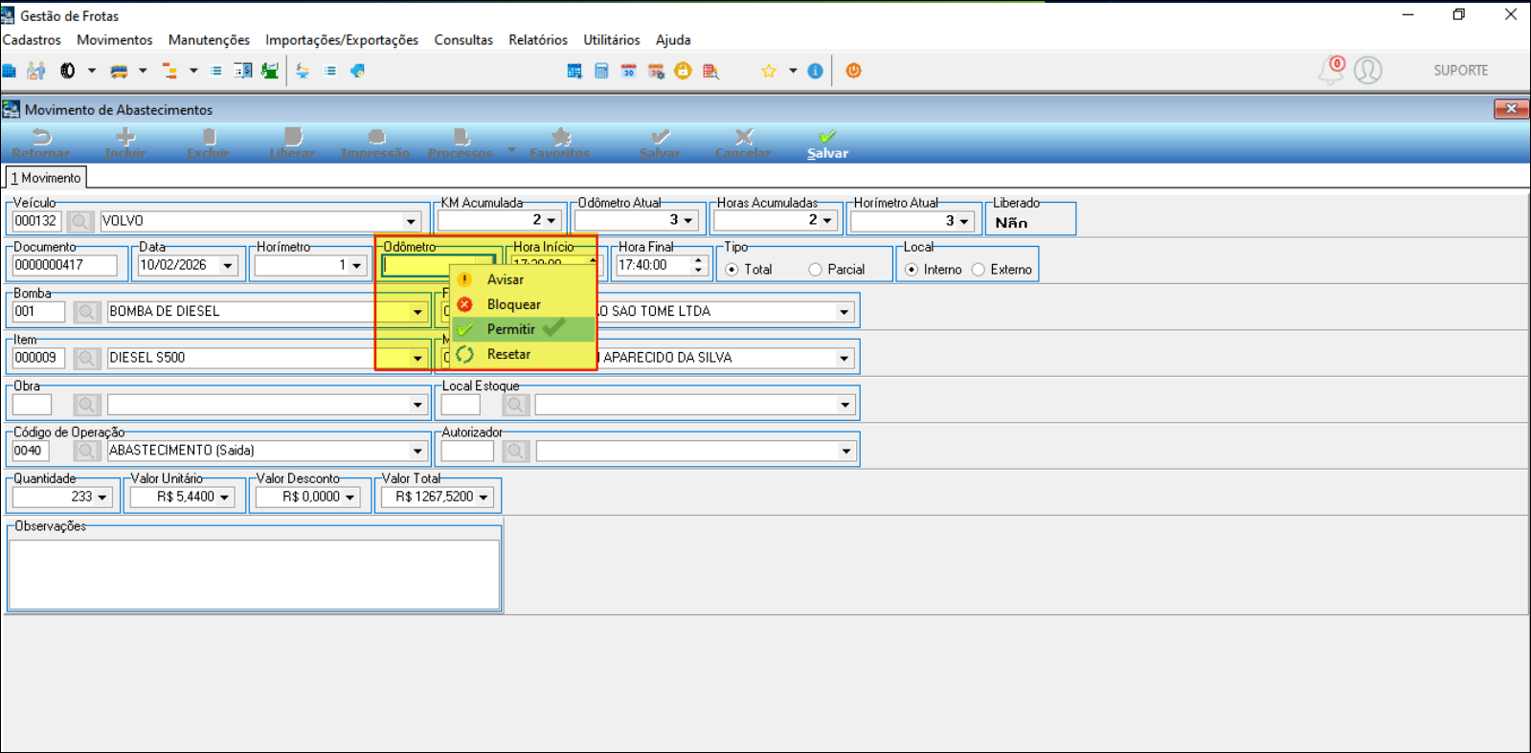The image size is (1531, 753).
Task: Open the calculator toolbar icon
Action: [601, 71]
